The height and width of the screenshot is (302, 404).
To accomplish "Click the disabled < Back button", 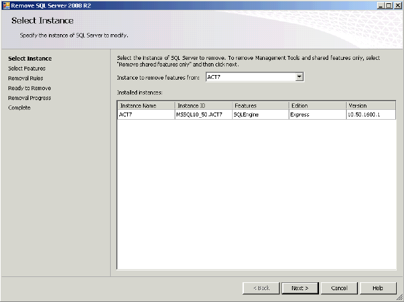I will coord(261,288).
